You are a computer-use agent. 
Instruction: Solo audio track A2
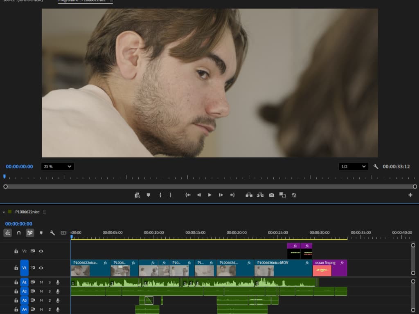pos(50,292)
